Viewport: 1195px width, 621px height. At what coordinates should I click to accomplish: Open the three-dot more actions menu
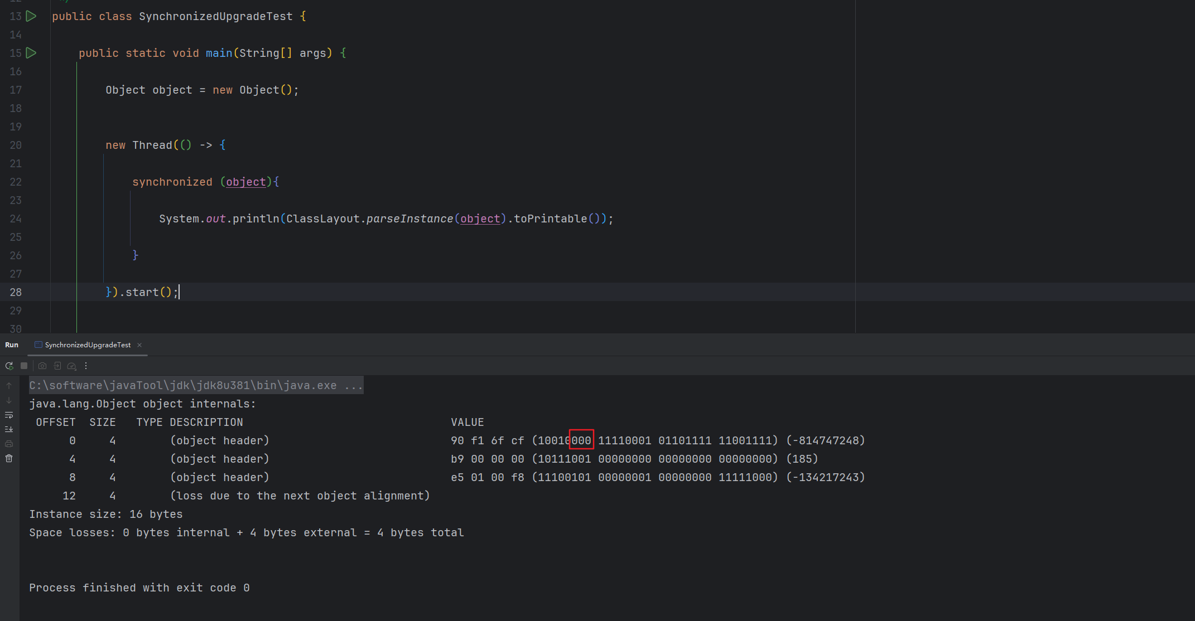pos(86,366)
